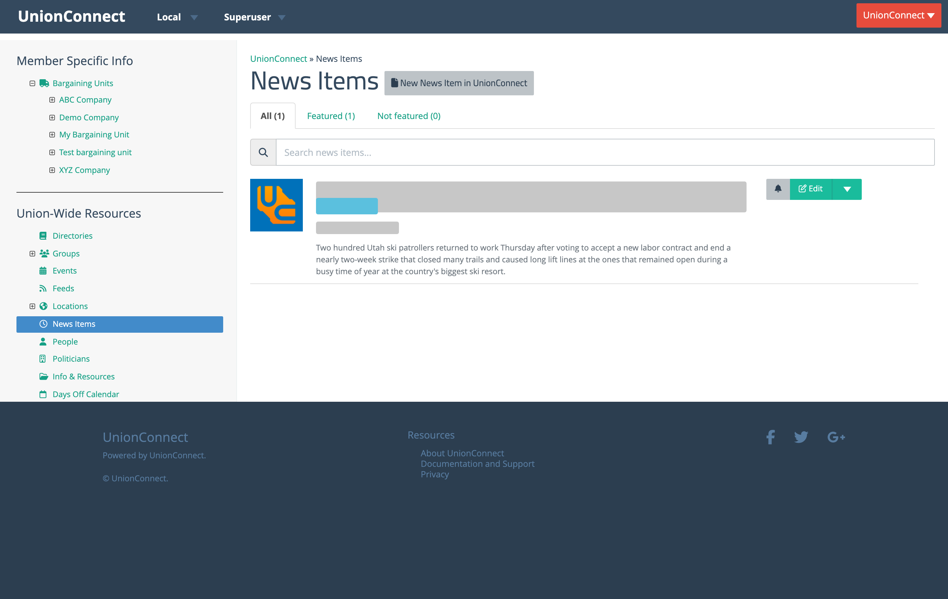Expand the Locations tree node

(x=32, y=306)
